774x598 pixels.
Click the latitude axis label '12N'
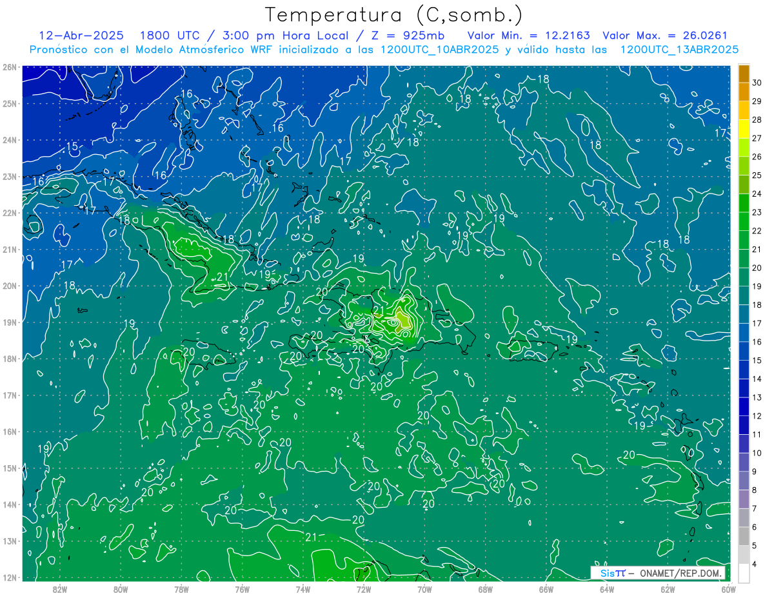(9, 577)
